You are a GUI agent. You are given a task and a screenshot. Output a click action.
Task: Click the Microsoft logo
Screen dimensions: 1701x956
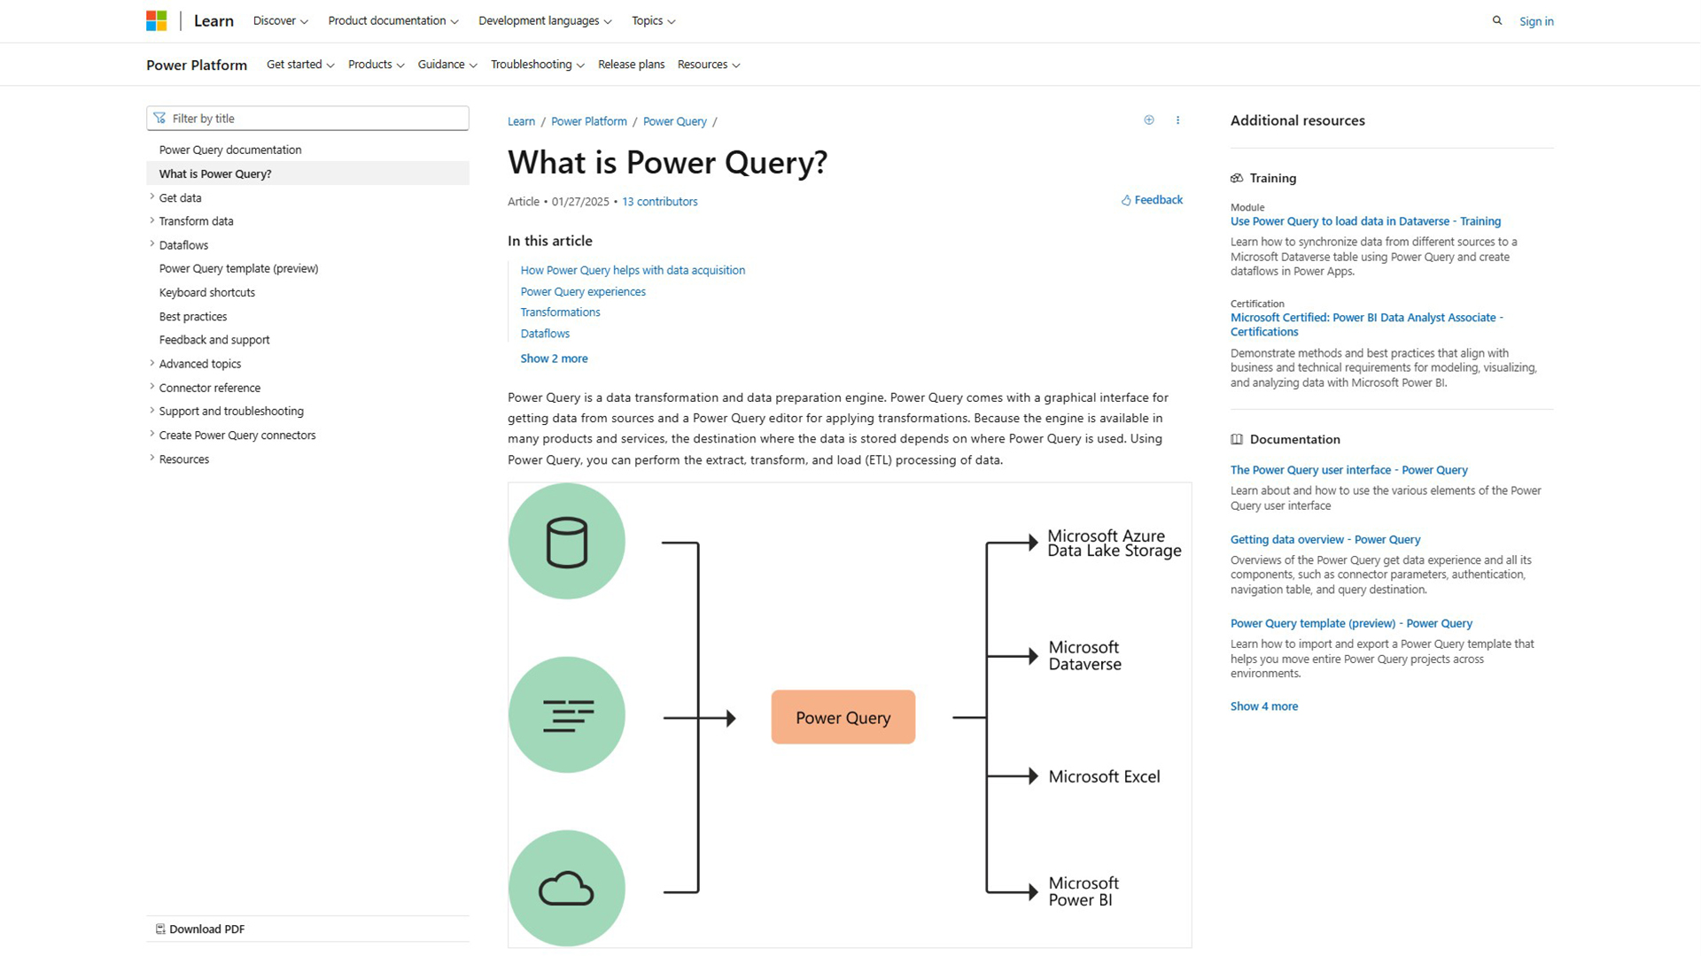pyautogui.click(x=157, y=20)
